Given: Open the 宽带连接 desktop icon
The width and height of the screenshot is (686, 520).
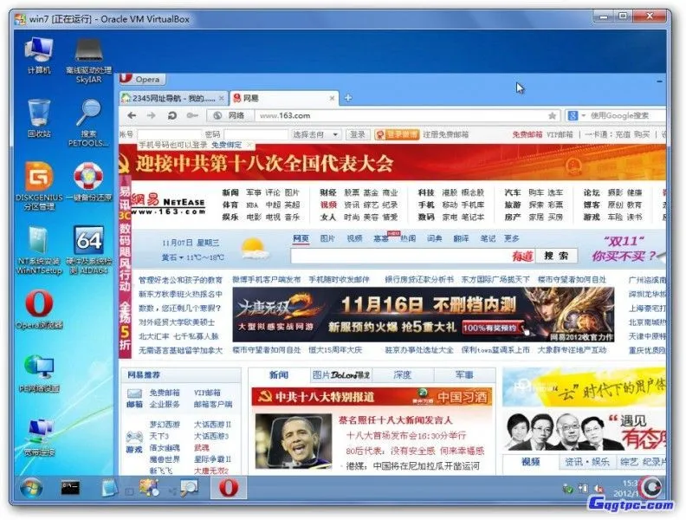Looking at the screenshot, I should tap(39, 437).
